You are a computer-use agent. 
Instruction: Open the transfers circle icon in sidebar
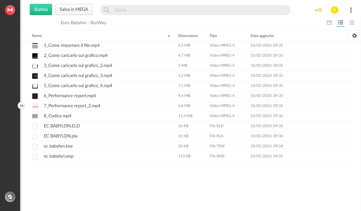(10, 197)
